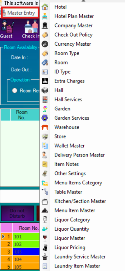
Task: Select room 104 orange cell
Action: point(26,259)
